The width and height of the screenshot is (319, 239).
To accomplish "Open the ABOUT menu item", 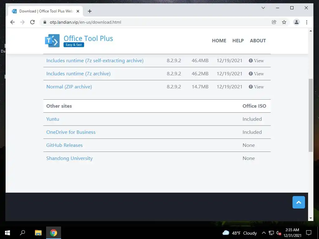I will [258, 41].
